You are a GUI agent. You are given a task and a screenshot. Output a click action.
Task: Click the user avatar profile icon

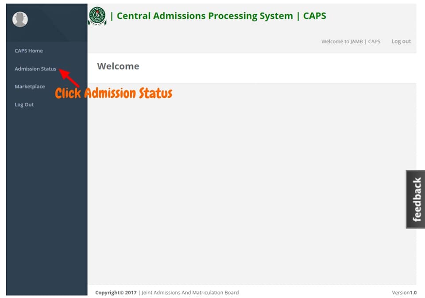pos(20,19)
